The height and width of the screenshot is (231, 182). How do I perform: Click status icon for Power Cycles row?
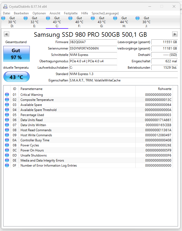(x=7, y=145)
